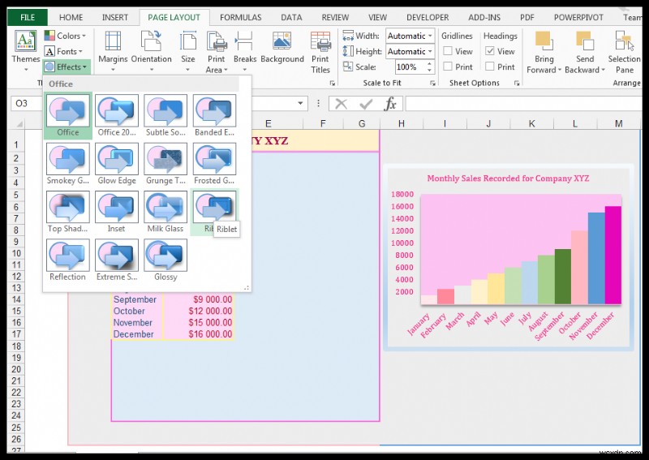Select the Office effect thumbnail

point(68,115)
